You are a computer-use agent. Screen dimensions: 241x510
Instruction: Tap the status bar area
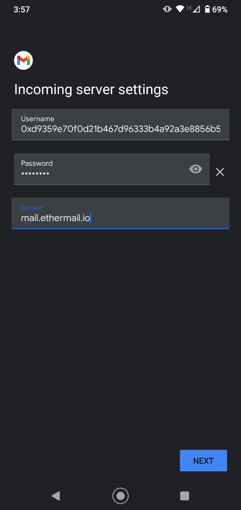click(x=120, y=8)
